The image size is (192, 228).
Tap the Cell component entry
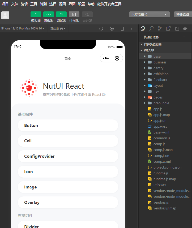pos(68,141)
